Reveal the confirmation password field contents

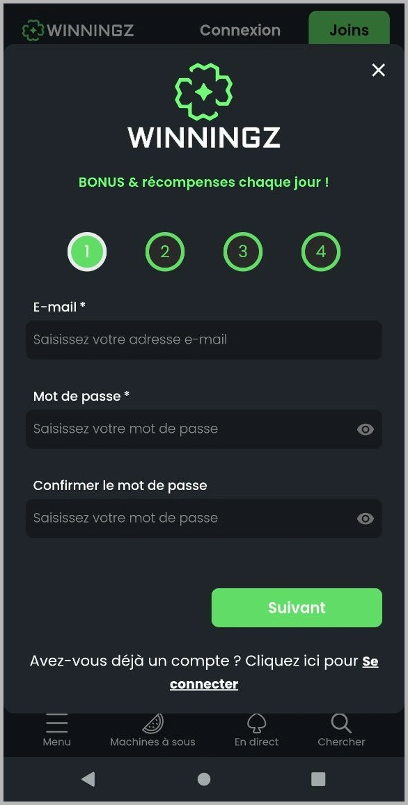click(x=366, y=519)
